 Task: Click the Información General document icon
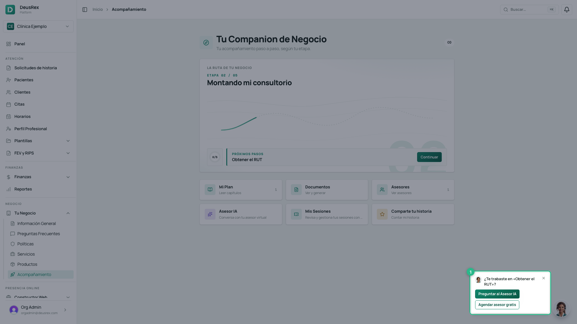[x=12, y=223]
